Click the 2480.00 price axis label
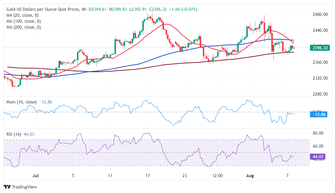335x193 pixels. click(320, 14)
